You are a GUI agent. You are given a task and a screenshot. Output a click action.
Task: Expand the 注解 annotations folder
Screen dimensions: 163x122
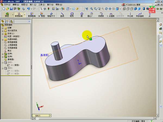coord(3,28)
